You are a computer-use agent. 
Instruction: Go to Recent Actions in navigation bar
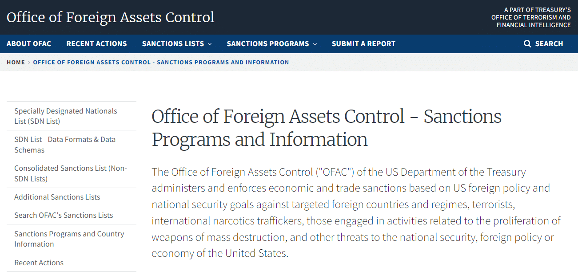pos(96,44)
